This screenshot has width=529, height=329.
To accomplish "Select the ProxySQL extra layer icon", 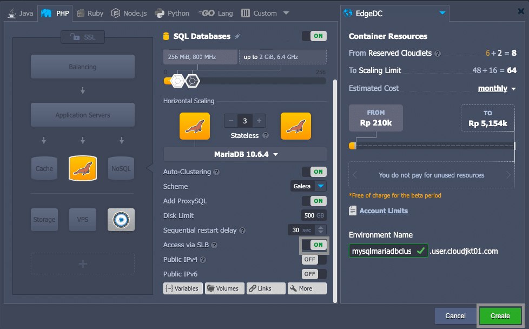I will coord(121,220).
